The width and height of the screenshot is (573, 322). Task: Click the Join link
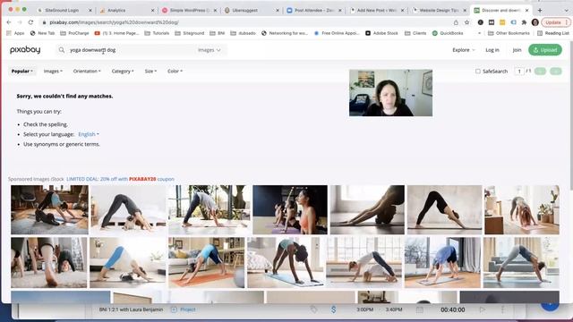coord(517,50)
